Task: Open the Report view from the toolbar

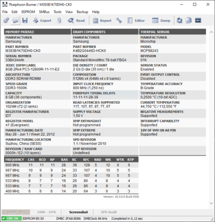Action: (102, 21)
